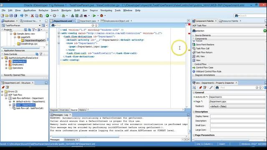Expand the Source Elements palette section
267x150 pixels.
point(194,35)
